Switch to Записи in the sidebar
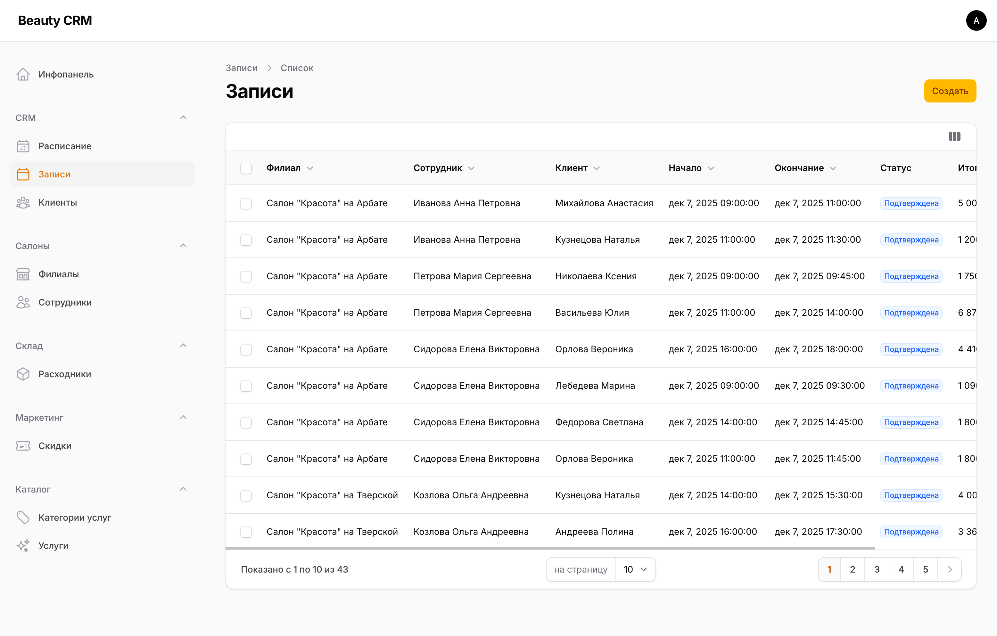 tap(54, 174)
